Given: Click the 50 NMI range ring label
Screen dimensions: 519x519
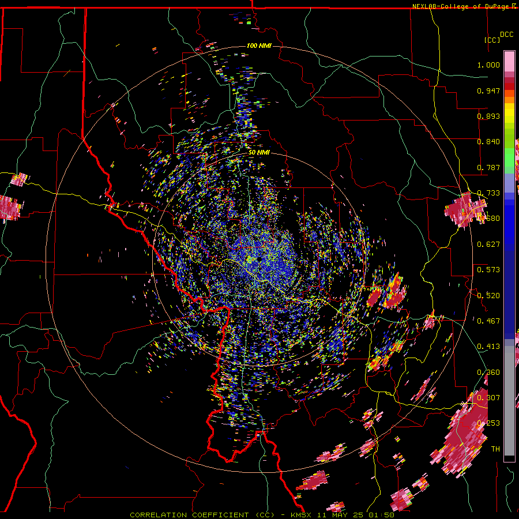Looking at the screenshot, I should tap(259, 152).
